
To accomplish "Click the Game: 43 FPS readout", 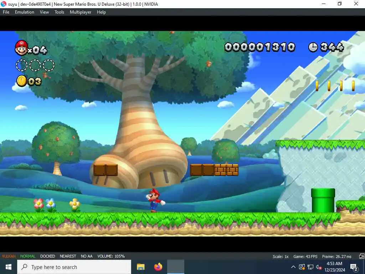I will point(305,257).
